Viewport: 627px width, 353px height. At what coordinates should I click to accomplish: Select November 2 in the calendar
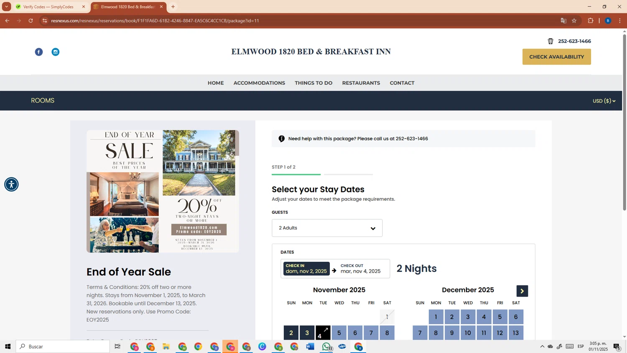(x=291, y=333)
